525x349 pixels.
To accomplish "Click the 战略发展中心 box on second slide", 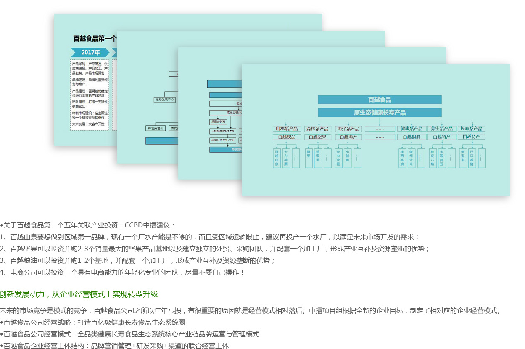I will click(164, 100).
